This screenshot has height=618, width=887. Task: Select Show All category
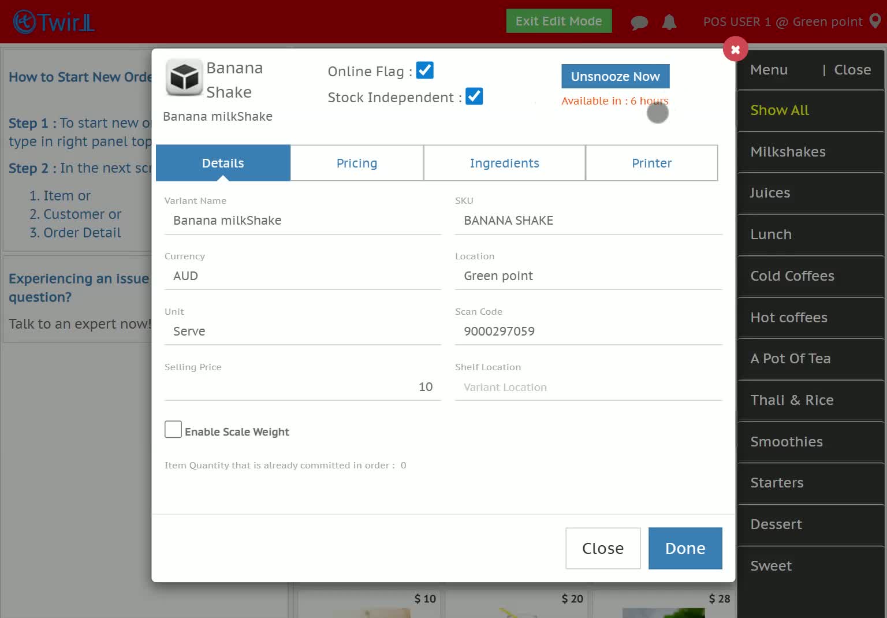811,110
